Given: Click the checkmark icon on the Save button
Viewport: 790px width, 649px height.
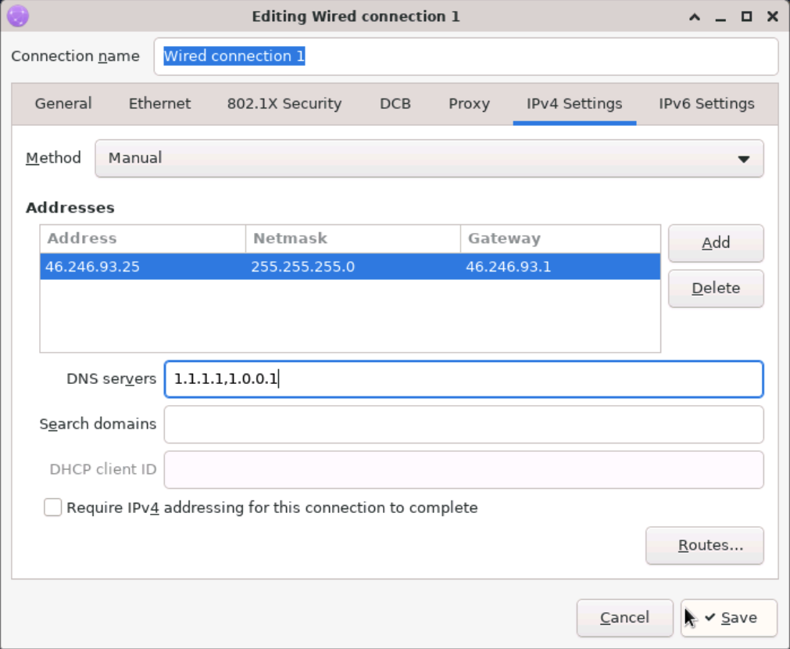Looking at the screenshot, I should [710, 618].
